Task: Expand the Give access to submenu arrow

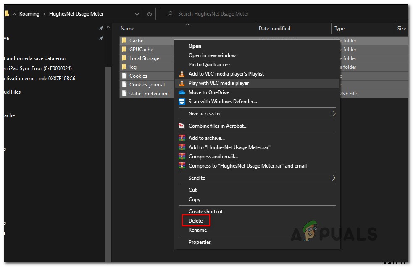Action: (x=334, y=114)
